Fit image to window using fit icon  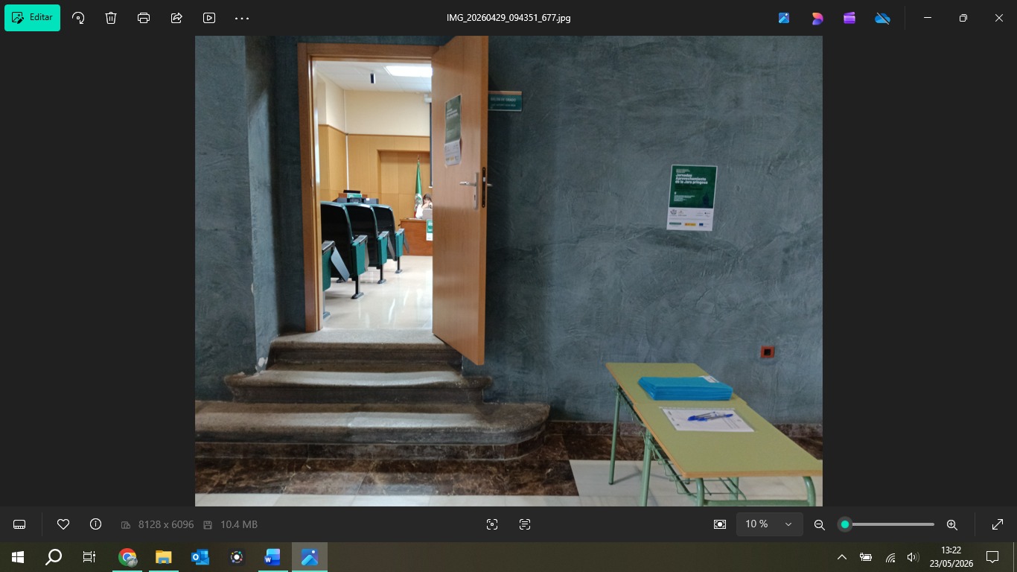[720, 524]
